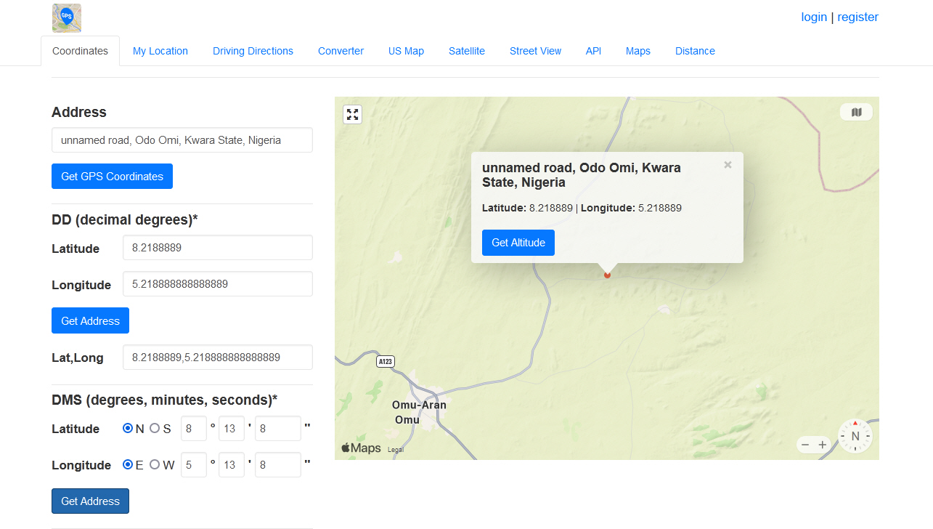The height and width of the screenshot is (529, 933).
Task: Reset map orientation using the compass
Action: [855, 436]
